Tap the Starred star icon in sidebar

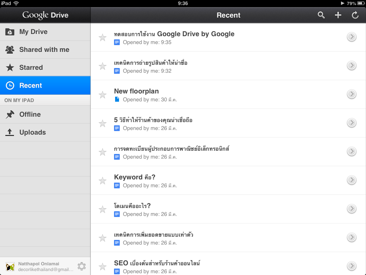pos(10,67)
